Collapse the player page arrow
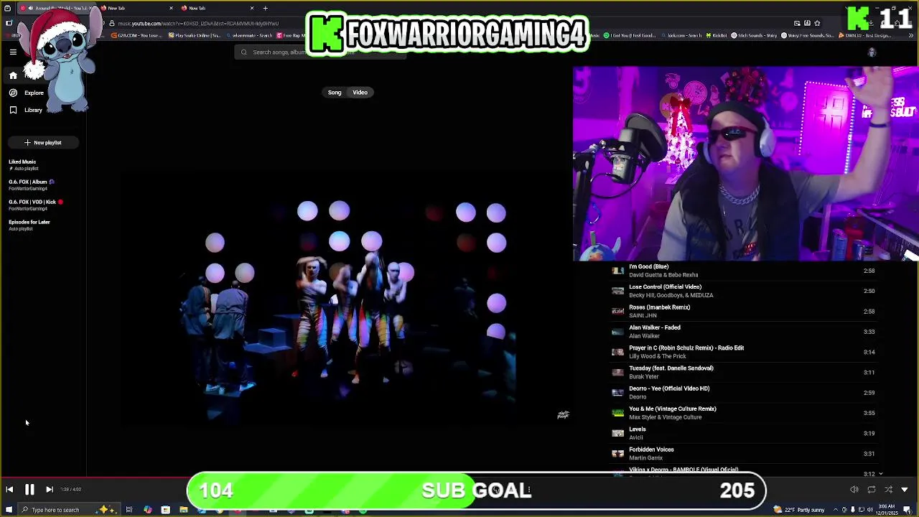 [x=905, y=490]
